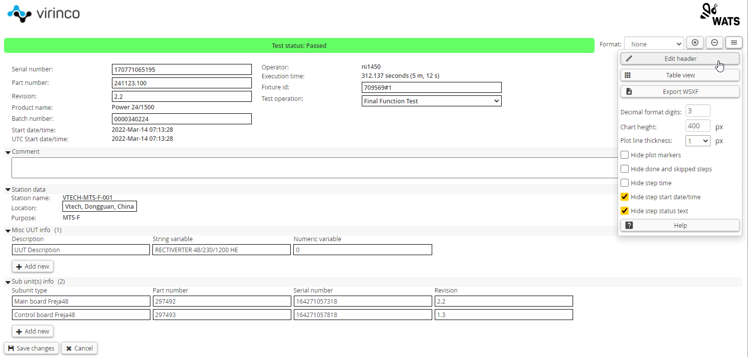The width and height of the screenshot is (748, 357).
Task: Open the hamburger options menu
Action: pos(734,43)
